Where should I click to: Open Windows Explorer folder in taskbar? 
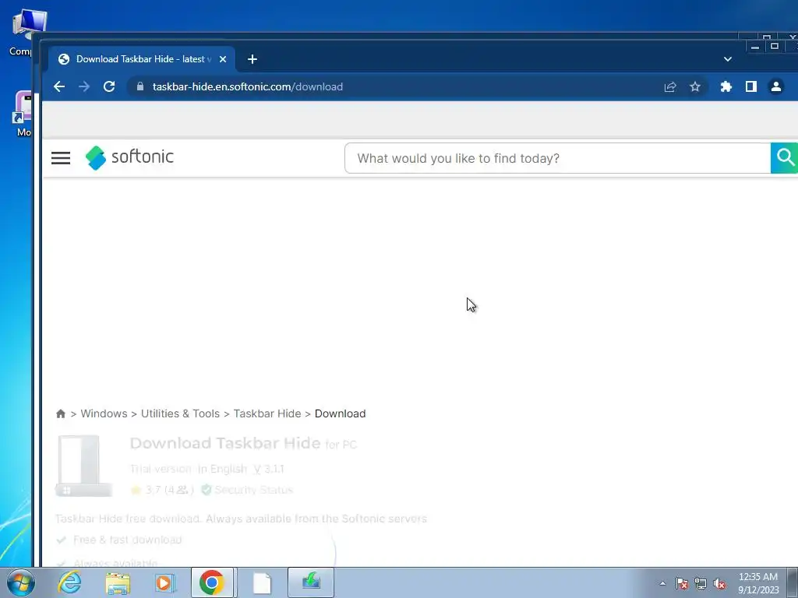coord(118,582)
